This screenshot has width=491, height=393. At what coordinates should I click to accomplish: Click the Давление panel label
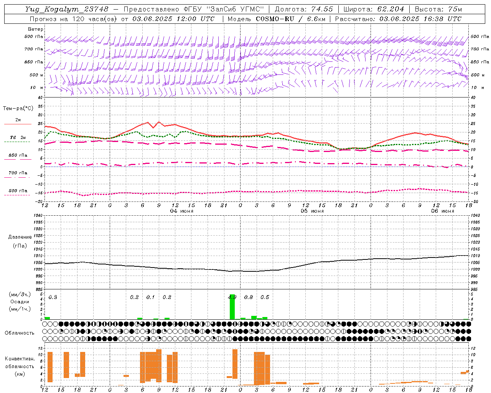(20, 237)
